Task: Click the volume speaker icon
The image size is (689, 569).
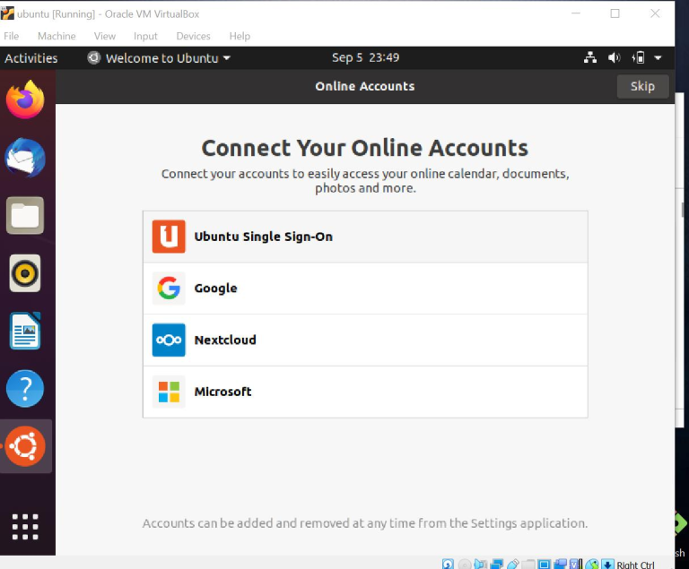Action: pyautogui.click(x=615, y=58)
